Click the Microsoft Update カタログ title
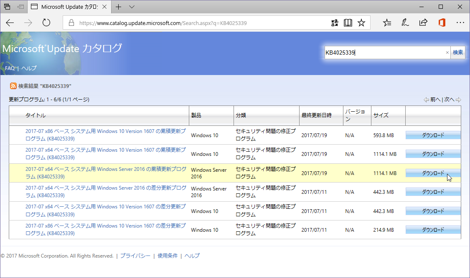This screenshot has height=278, width=470. (x=62, y=48)
